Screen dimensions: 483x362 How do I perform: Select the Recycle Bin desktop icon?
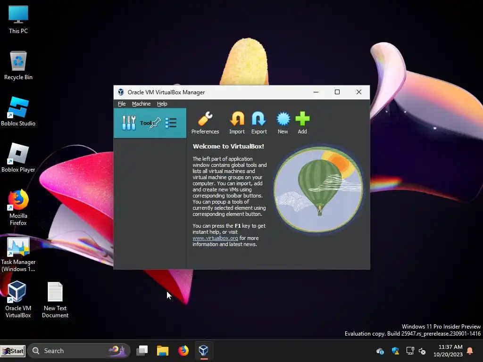tap(18, 66)
